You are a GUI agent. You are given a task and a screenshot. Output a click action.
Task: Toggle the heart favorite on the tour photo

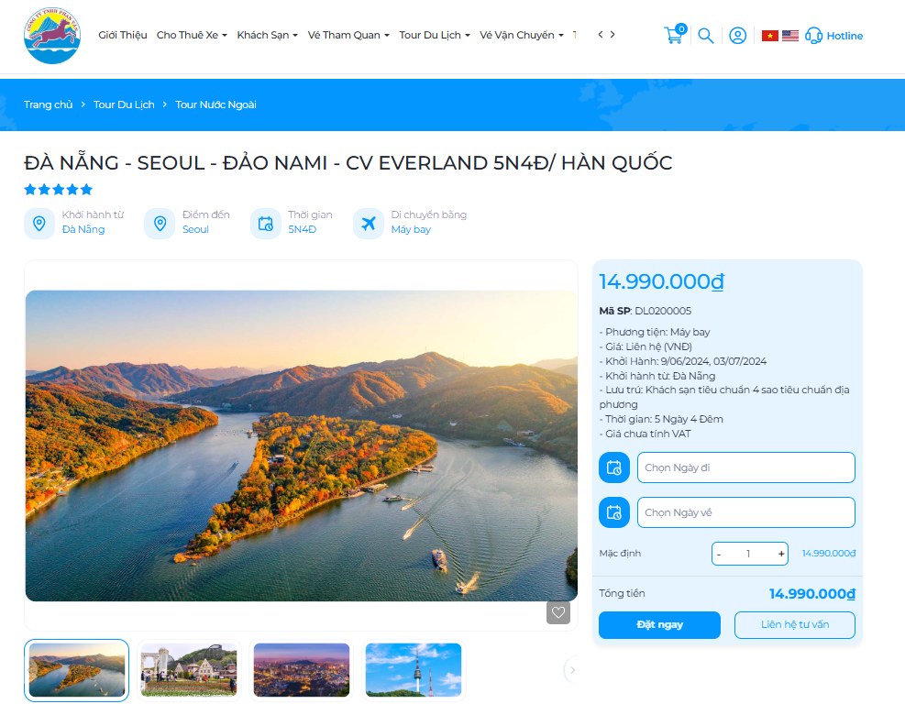coord(558,612)
